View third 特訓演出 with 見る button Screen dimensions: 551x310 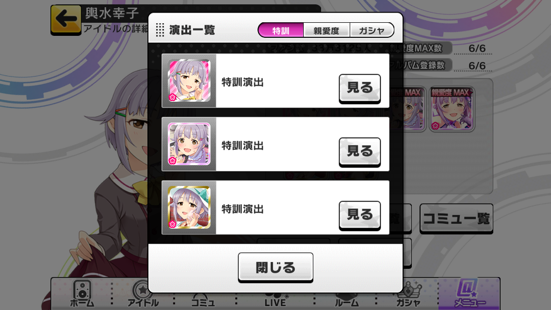click(359, 215)
